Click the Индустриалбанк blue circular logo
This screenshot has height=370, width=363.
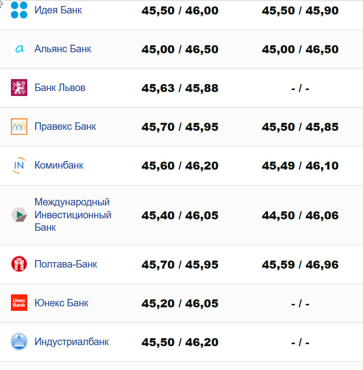19,342
